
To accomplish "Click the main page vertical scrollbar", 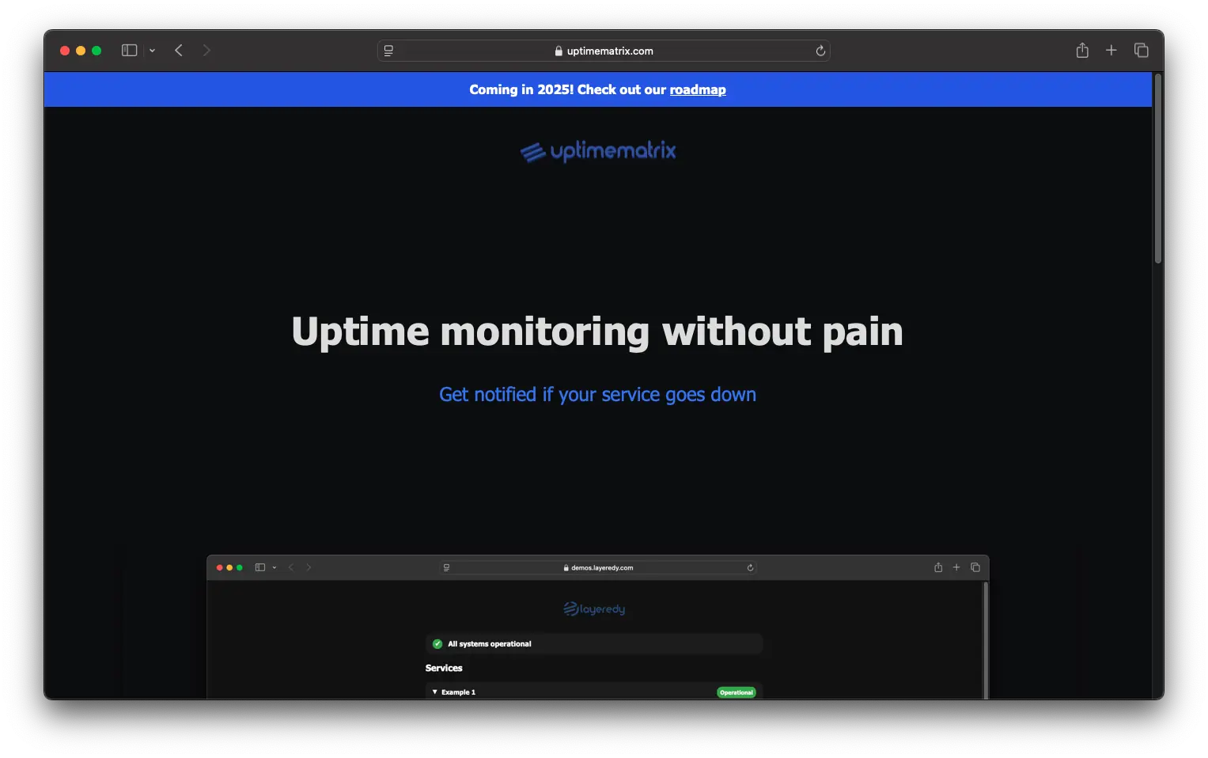I will [x=1157, y=169].
